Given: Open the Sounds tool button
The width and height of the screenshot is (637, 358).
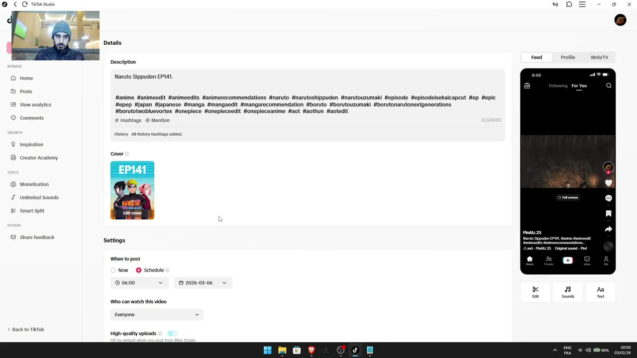Looking at the screenshot, I should pyautogui.click(x=568, y=292).
